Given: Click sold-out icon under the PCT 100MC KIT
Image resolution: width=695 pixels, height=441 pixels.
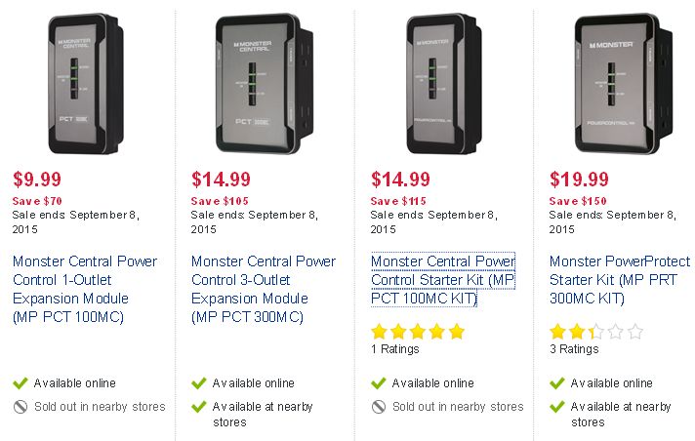Looking at the screenshot, I should (x=379, y=407).
